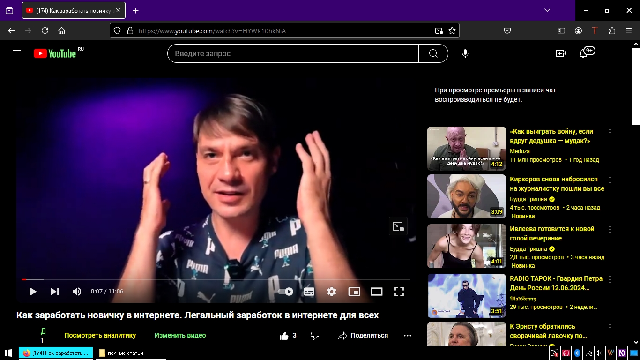640x360 pixels.
Task: Click the search magnifier button
Action: (x=433, y=53)
